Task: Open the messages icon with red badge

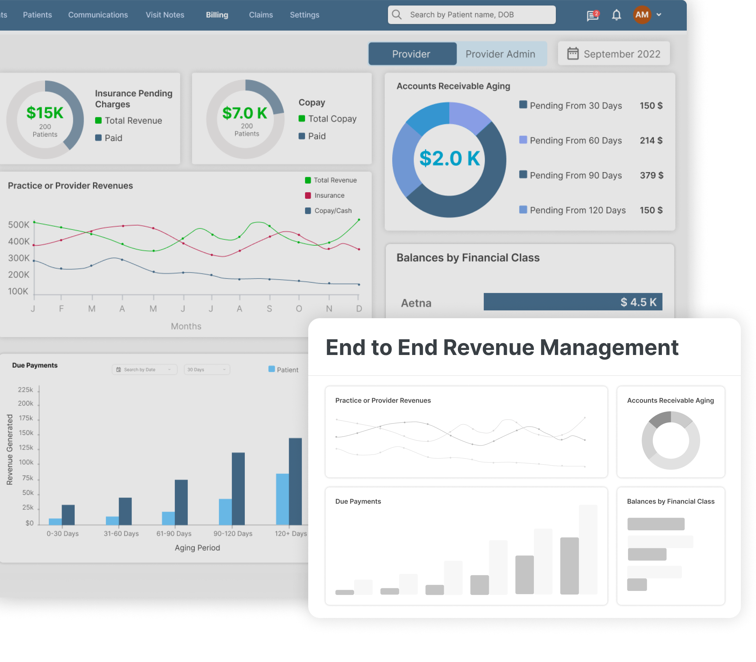Action: (x=592, y=15)
